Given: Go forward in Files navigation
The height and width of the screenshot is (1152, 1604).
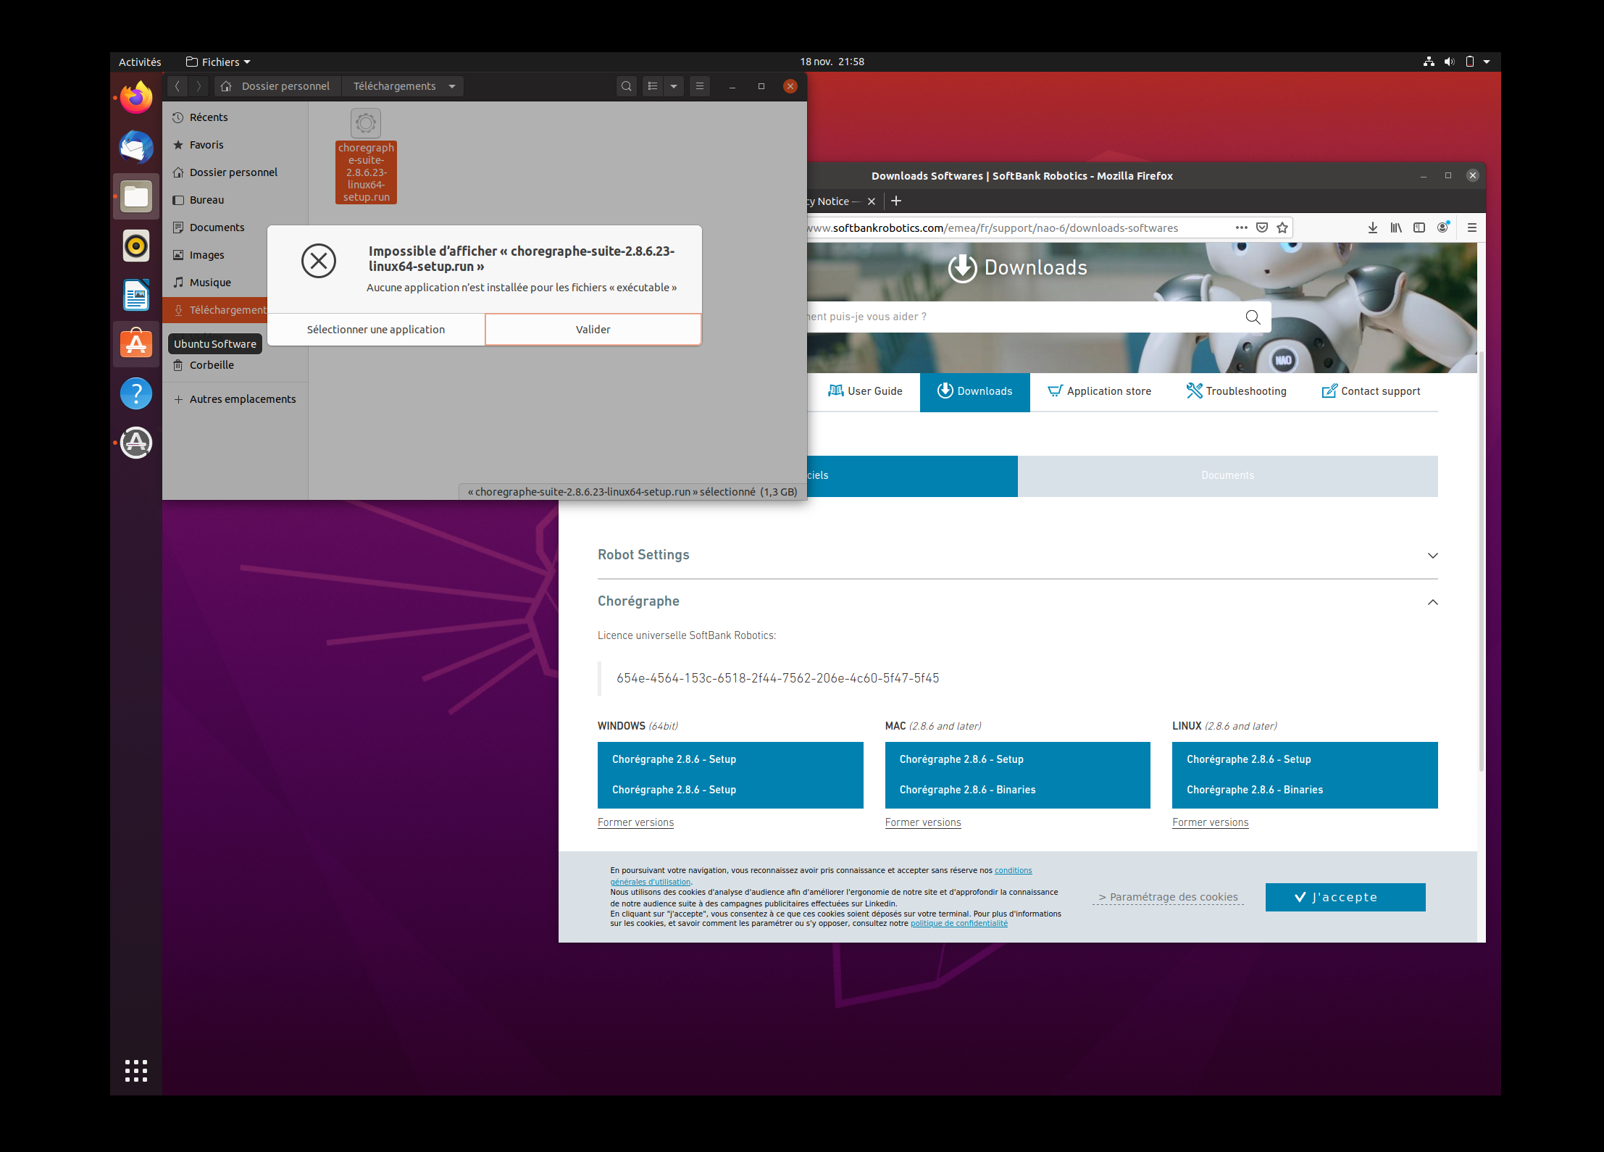Looking at the screenshot, I should pyautogui.click(x=199, y=86).
